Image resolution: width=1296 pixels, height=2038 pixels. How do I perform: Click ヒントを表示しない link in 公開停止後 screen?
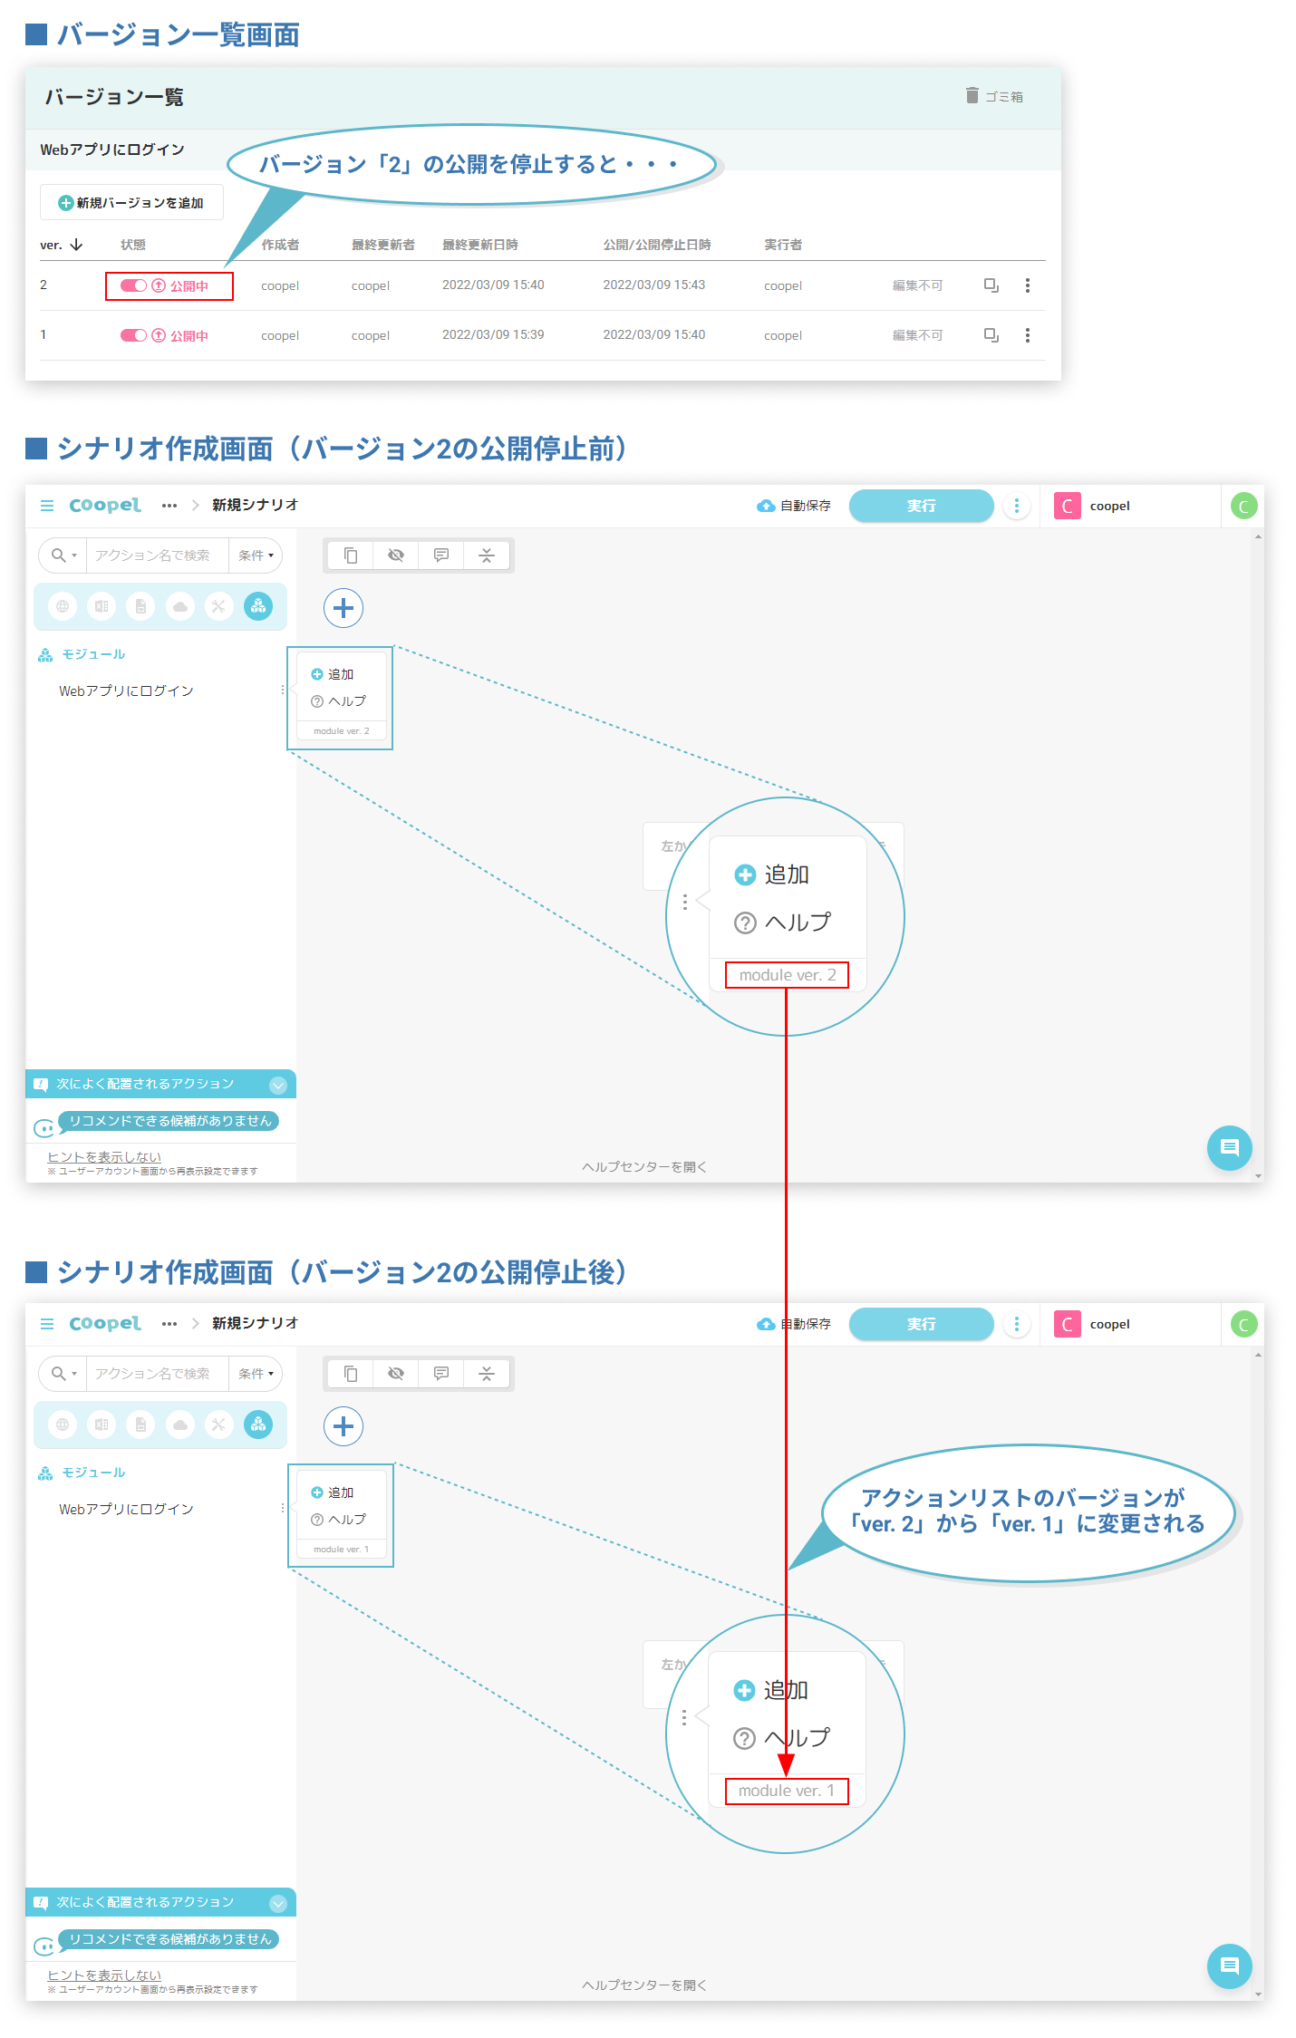(104, 1975)
